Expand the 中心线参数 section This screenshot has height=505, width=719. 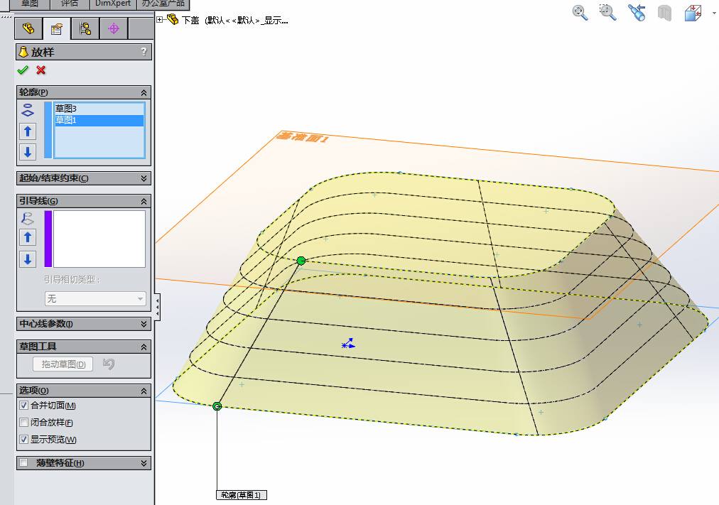click(x=144, y=324)
